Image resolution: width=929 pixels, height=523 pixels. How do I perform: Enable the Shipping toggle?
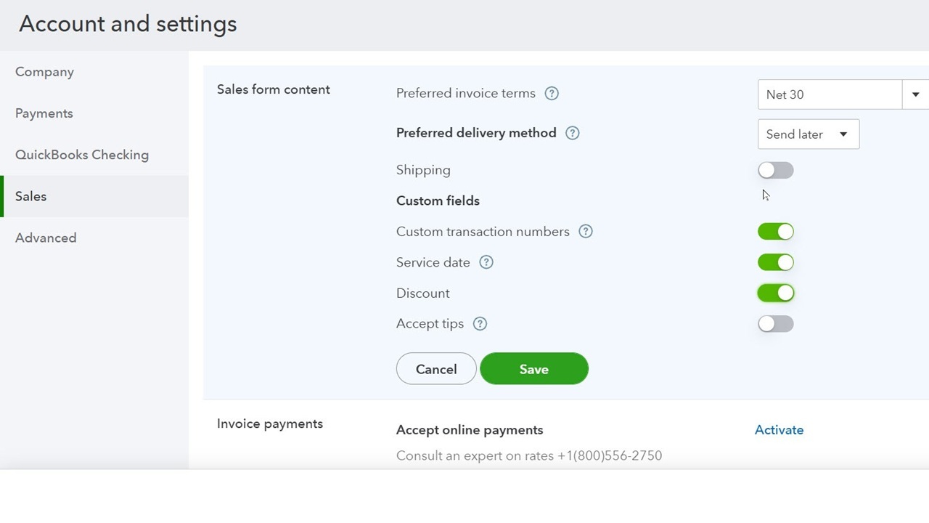tap(776, 170)
